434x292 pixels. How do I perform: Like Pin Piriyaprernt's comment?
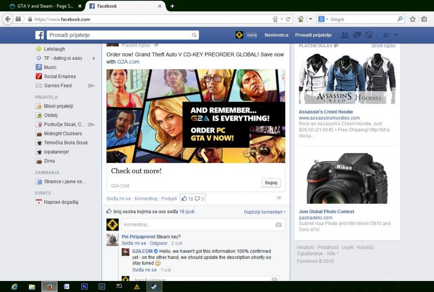coord(134,243)
